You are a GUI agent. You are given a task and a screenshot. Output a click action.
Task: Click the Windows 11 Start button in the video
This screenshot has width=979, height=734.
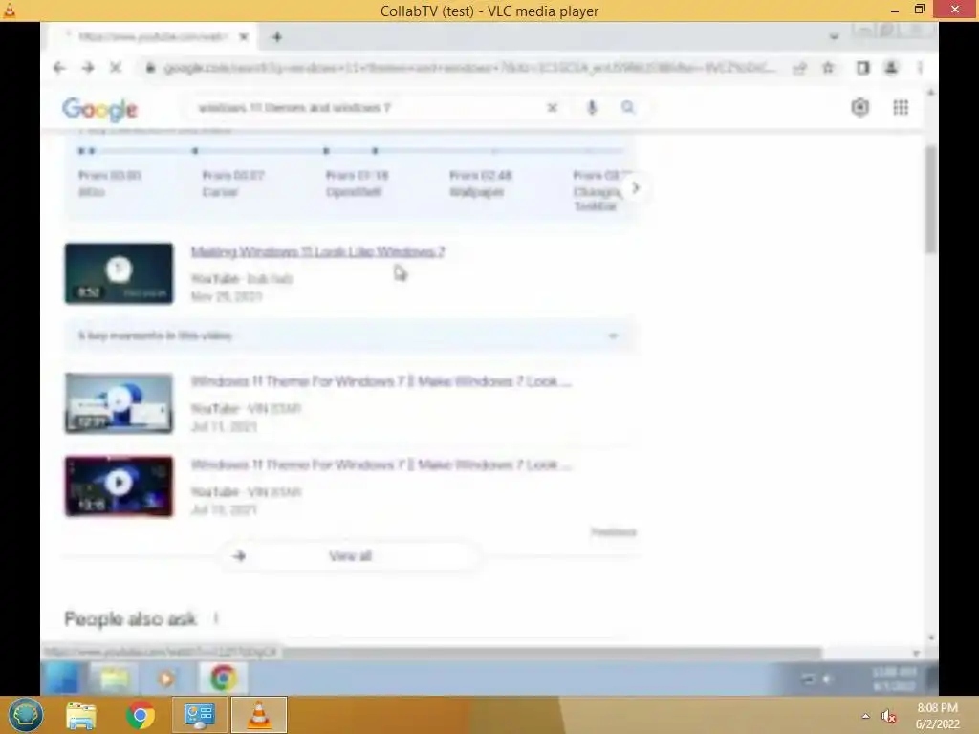tap(62, 679)
